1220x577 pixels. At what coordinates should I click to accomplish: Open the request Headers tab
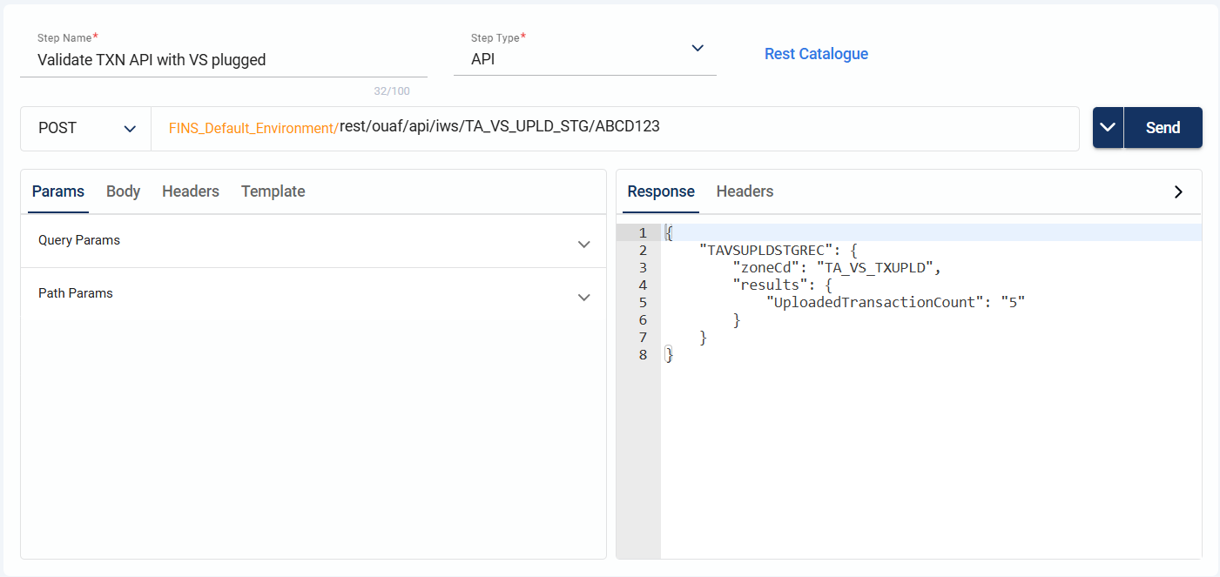click(x=190, y=191)
